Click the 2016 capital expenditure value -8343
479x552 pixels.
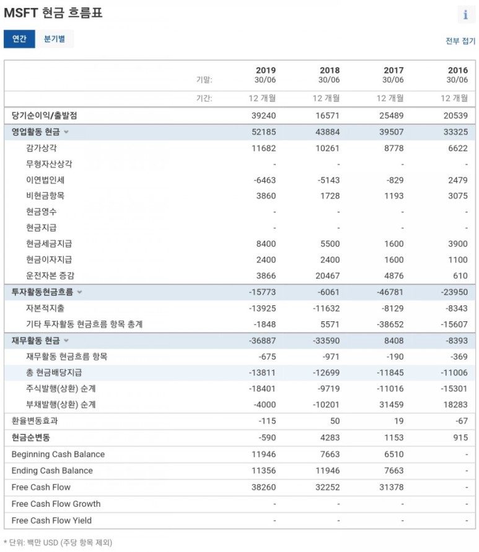point(457,308)
